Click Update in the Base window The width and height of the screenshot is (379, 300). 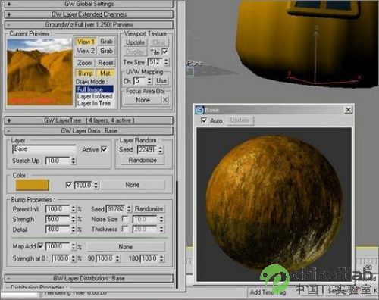[240, 120]
